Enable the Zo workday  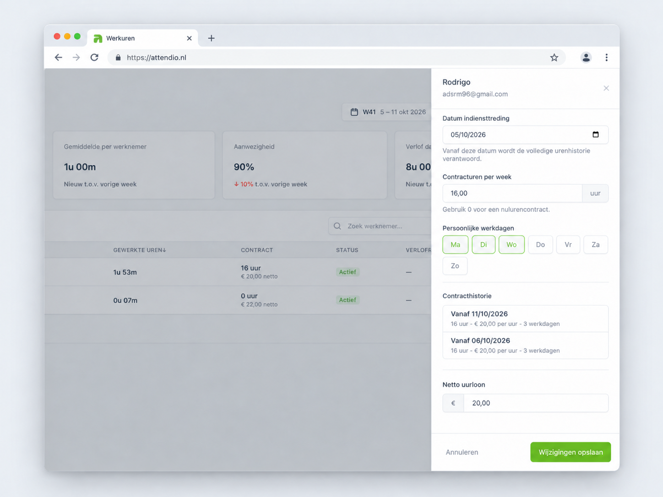(455, 266)
